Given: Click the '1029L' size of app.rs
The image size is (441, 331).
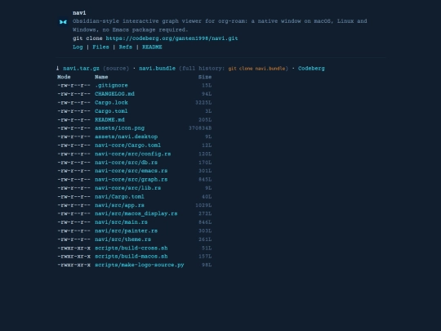Looking at the screenshot, I should pos(203,205).
